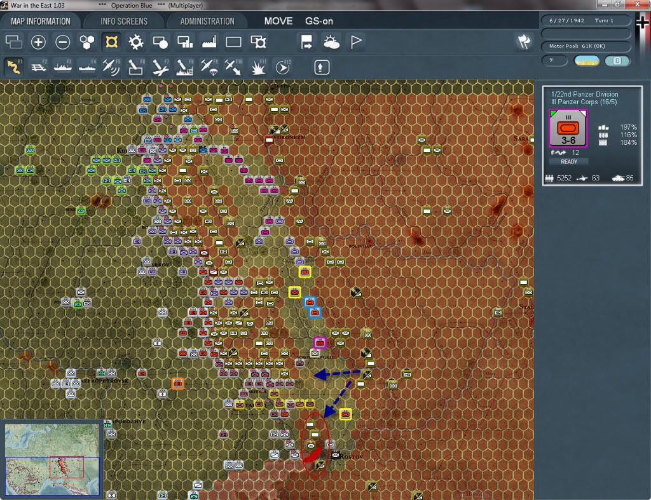The width and height of the screenshot is (651, 500).
Task: Click the minimap overview in bottom-left corner
Action: pos(52,459)
